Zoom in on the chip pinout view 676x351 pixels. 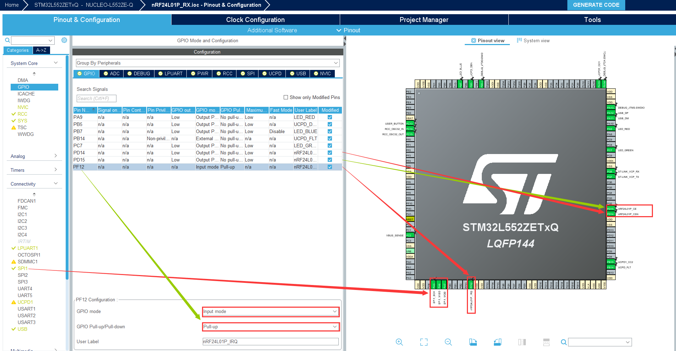coord(399,342)
